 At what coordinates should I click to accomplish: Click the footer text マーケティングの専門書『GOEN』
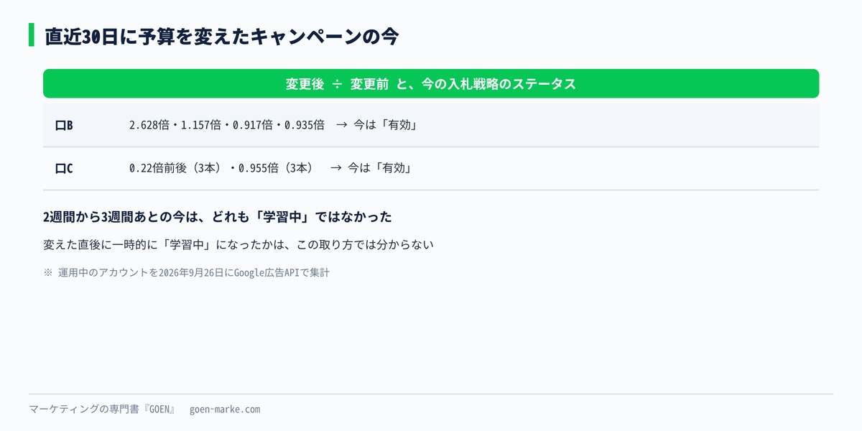click(102, 409)
